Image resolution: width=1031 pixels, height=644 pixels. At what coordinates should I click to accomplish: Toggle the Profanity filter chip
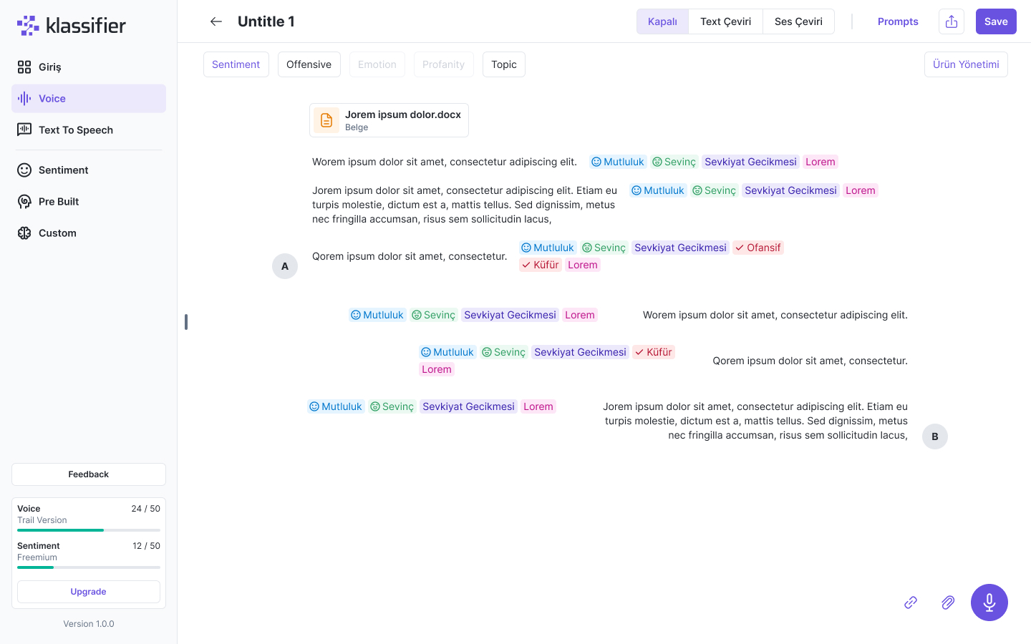click(x=444, y=64)
